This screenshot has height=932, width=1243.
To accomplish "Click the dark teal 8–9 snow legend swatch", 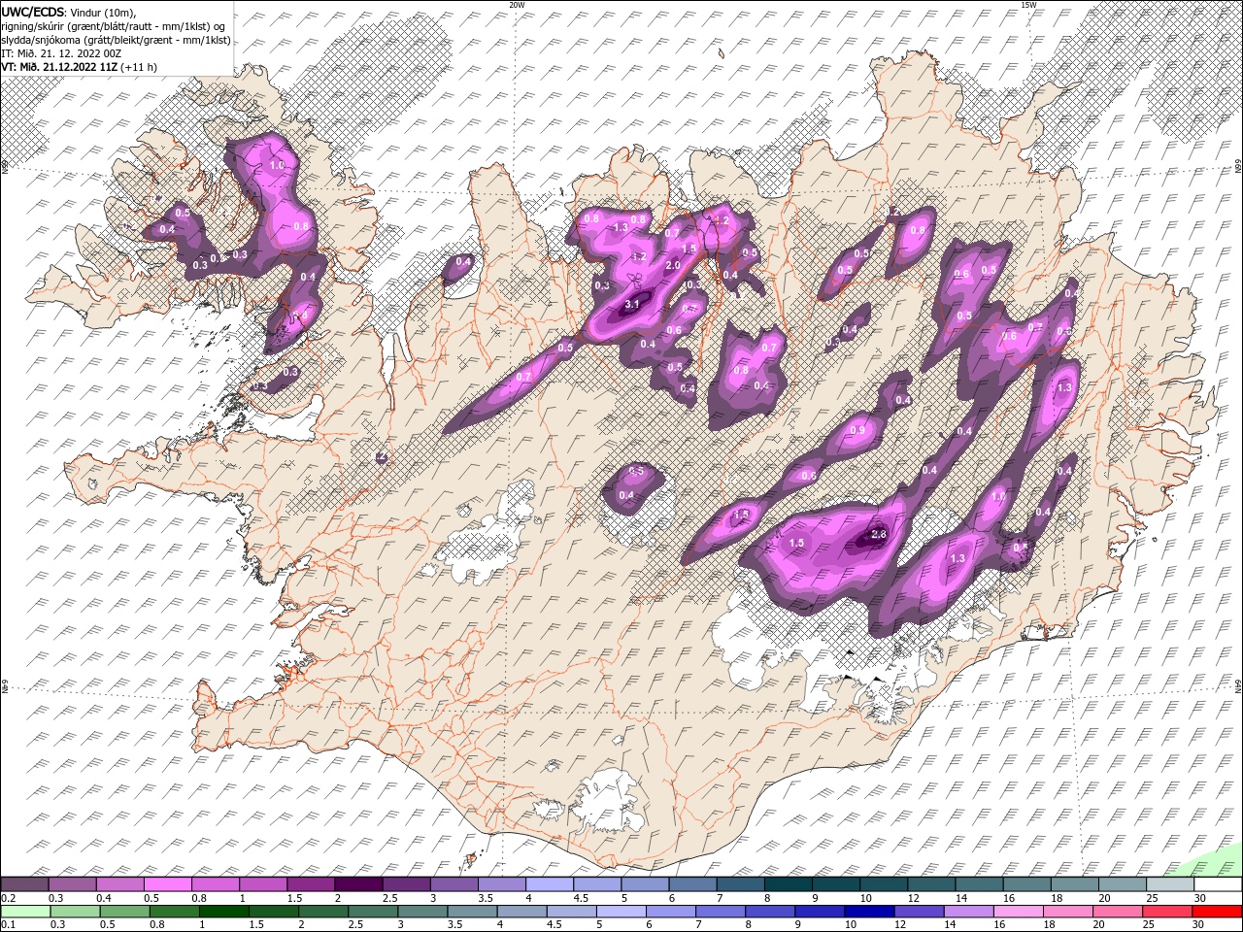I will pyautogui.click(x=788, y=883).
